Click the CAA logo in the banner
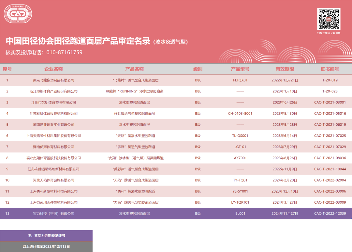The width and height of the screenshot is (352, 252). 18,14
